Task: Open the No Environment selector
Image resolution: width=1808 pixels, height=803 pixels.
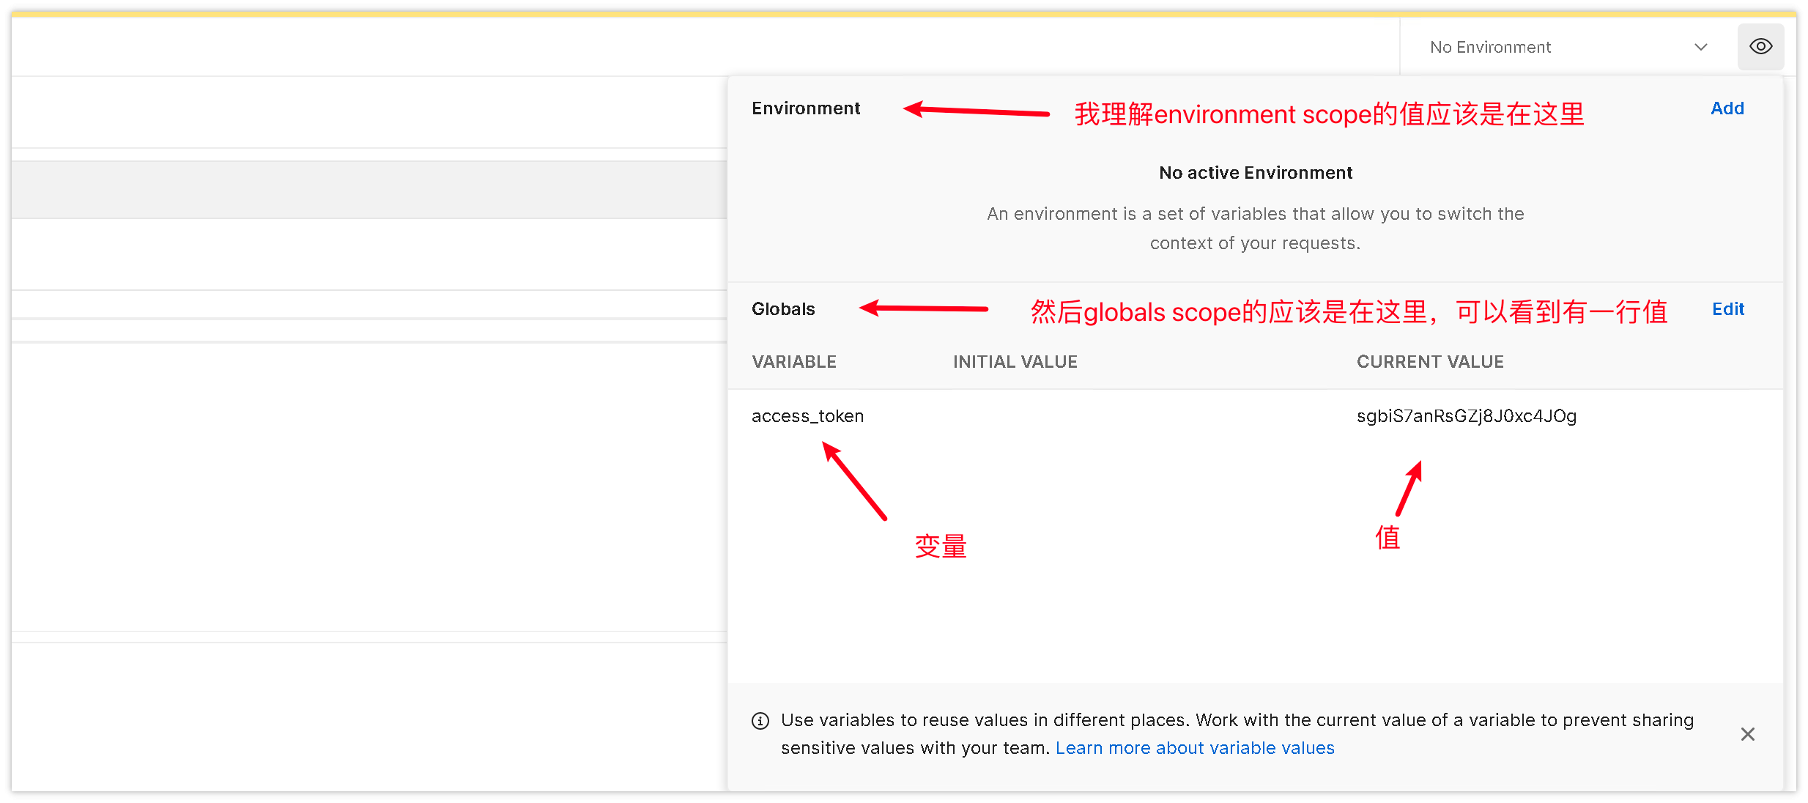Action: click(1490, 47)
